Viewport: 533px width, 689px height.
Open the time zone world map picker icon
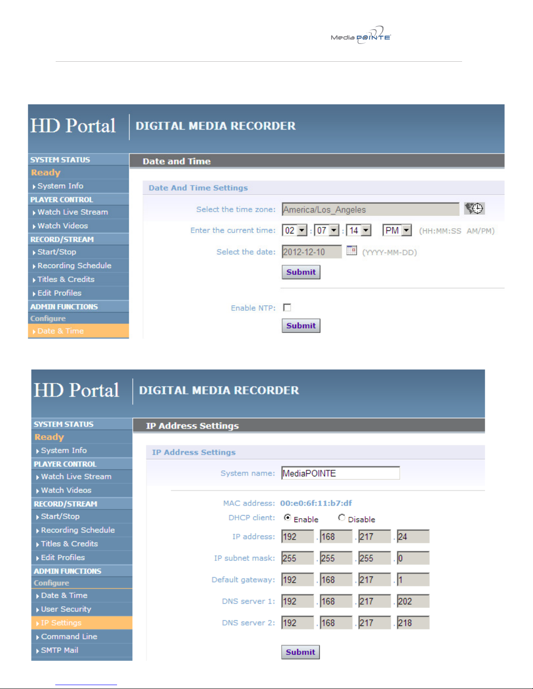(474, 209)
